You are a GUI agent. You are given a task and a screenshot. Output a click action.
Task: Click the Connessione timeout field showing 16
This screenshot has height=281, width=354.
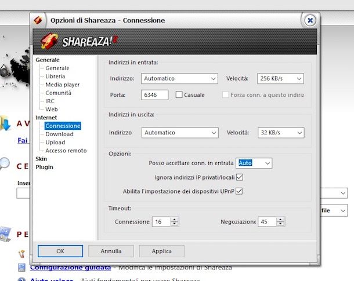click(x=161, y=222)
